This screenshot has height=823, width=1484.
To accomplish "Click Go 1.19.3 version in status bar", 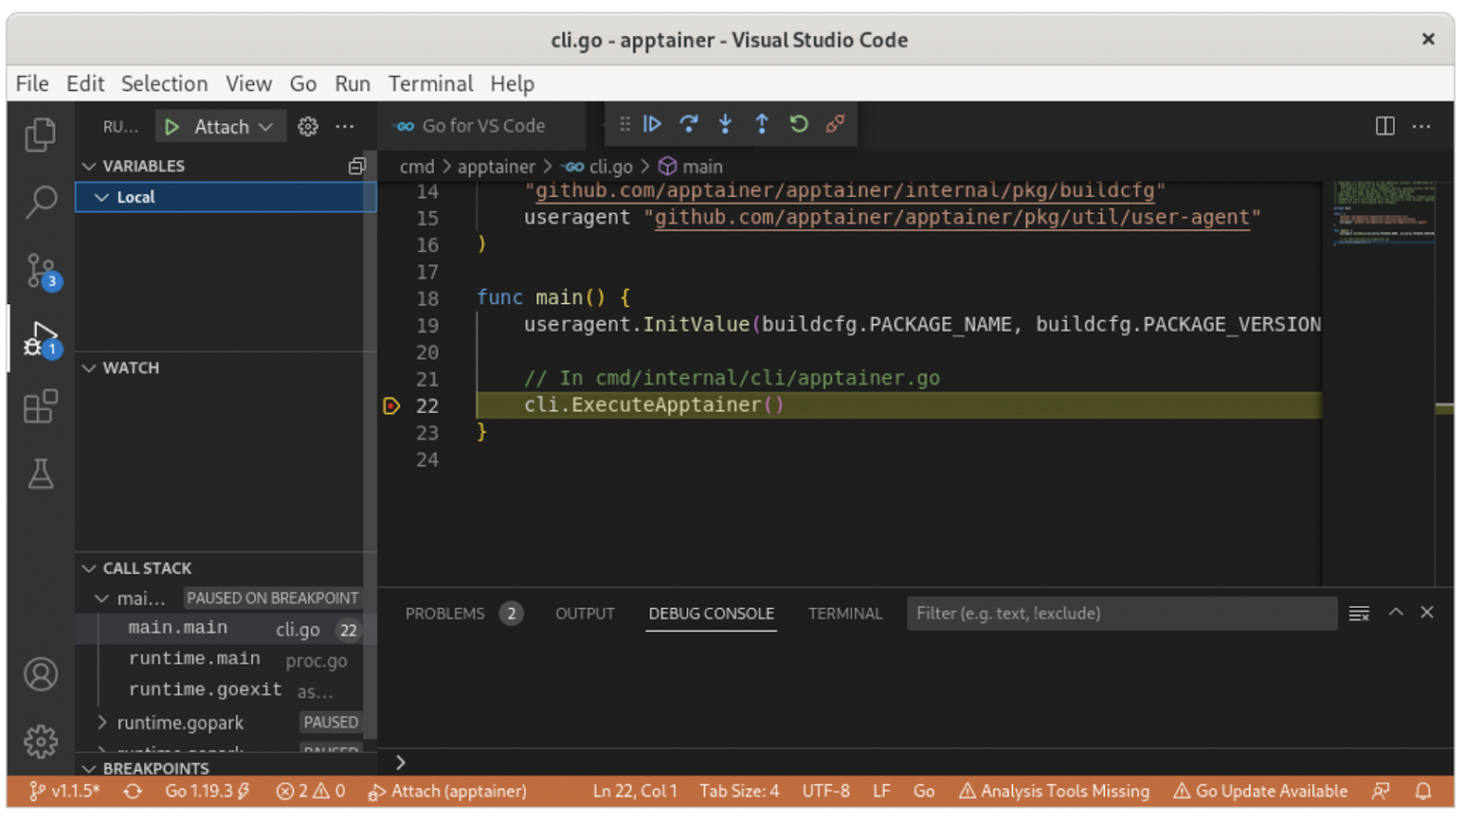I will click(x=208, y=791).
